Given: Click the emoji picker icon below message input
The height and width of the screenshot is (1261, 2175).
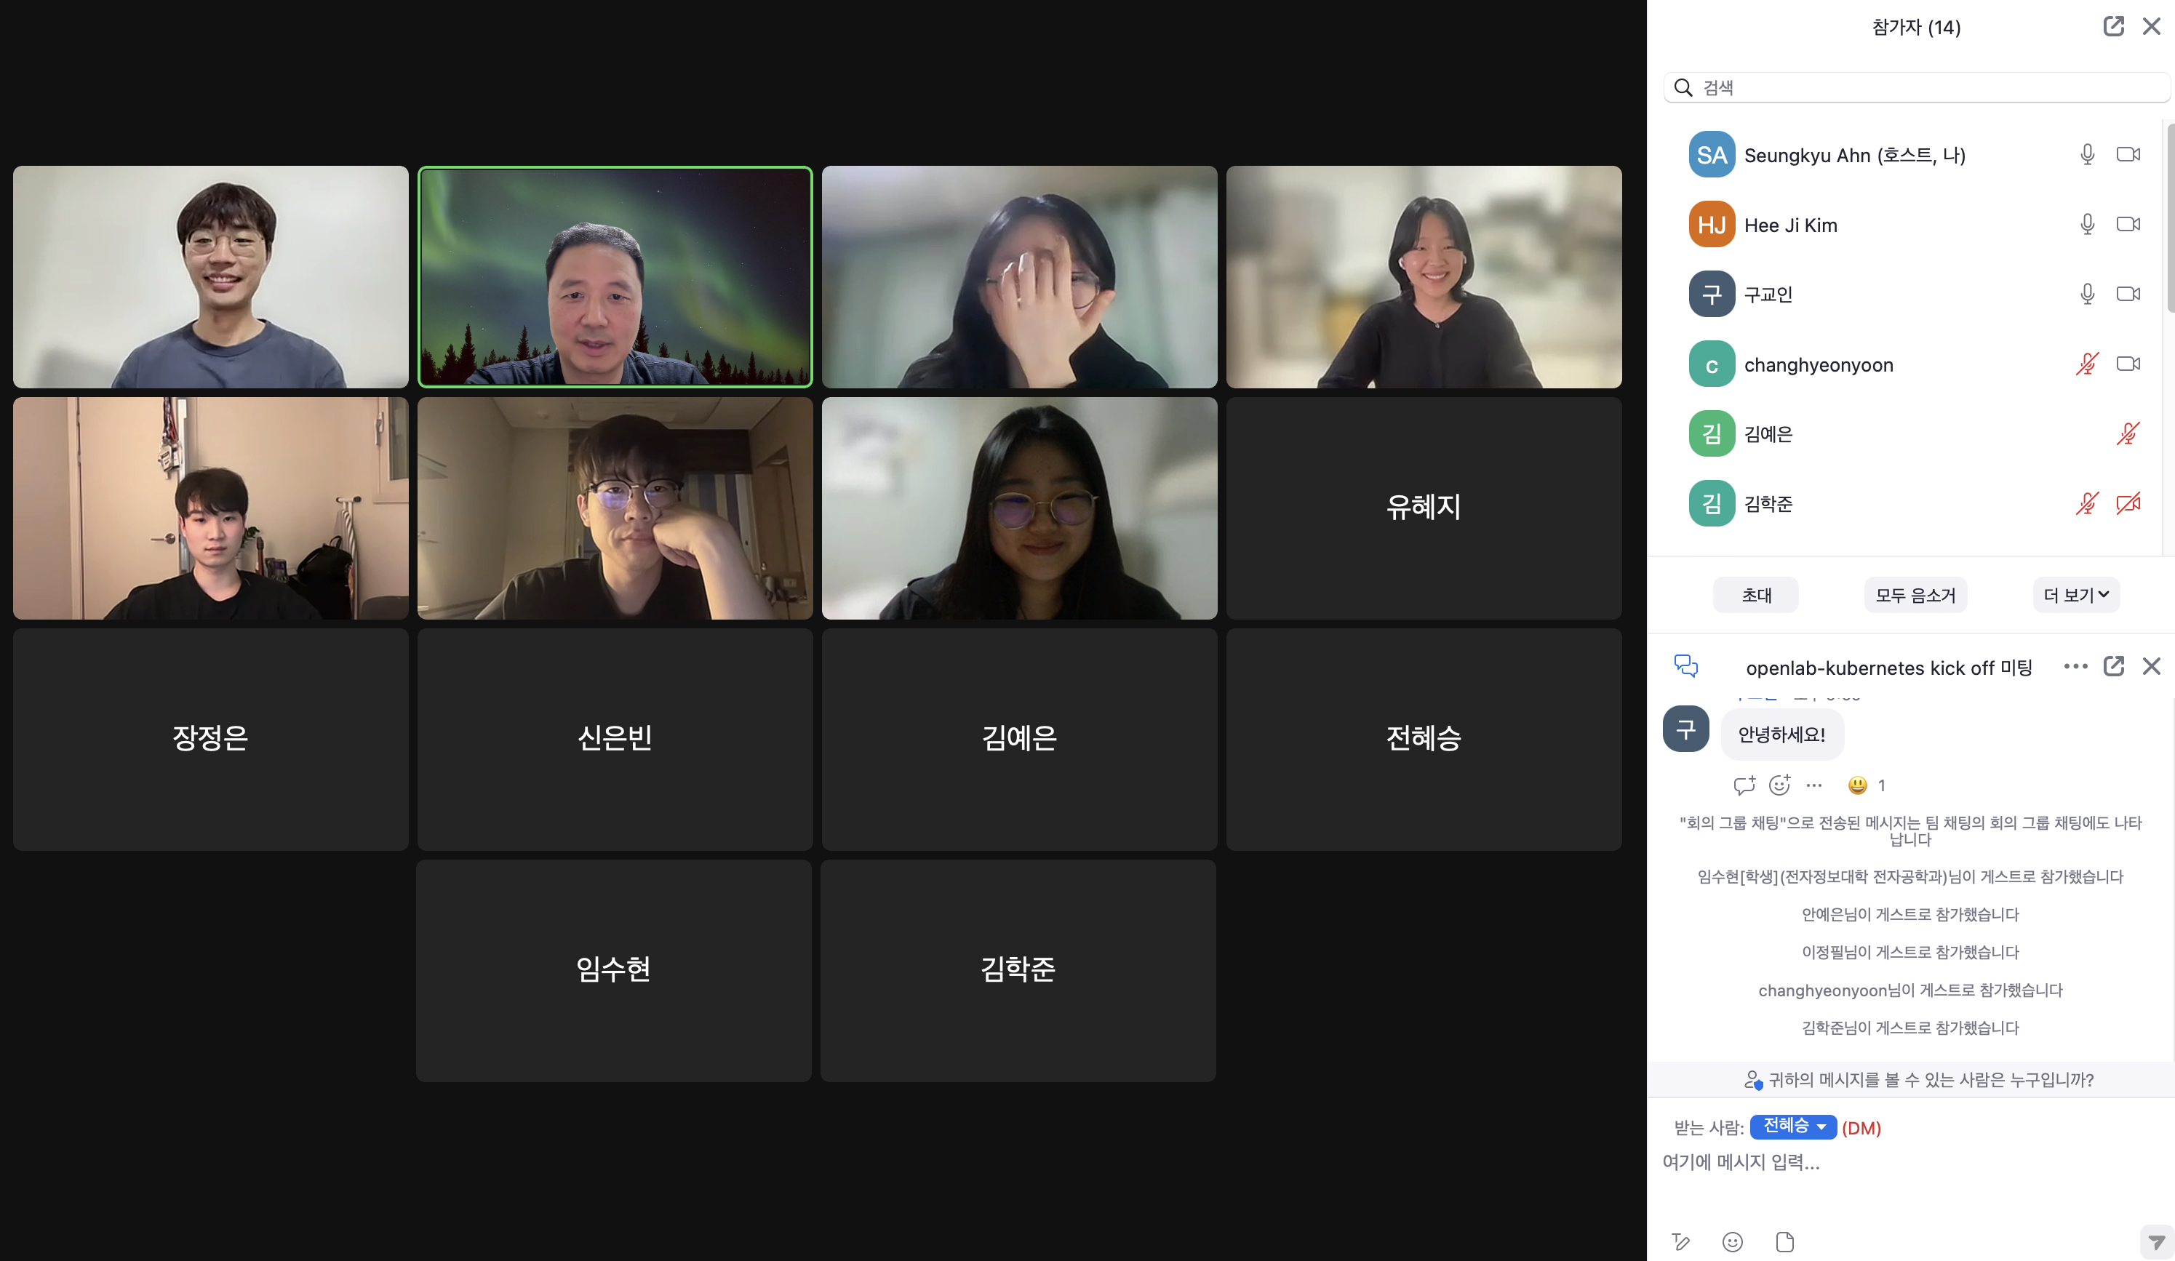Looking at the screenshot, I should pos(1732,1241).
